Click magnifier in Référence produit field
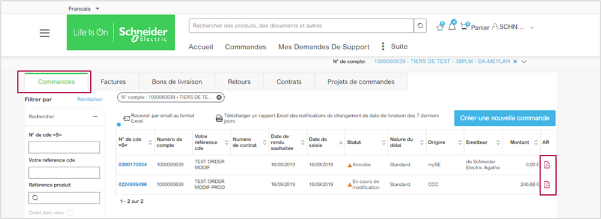The width and height of the screenshot is (601, 219). [35, 198]
